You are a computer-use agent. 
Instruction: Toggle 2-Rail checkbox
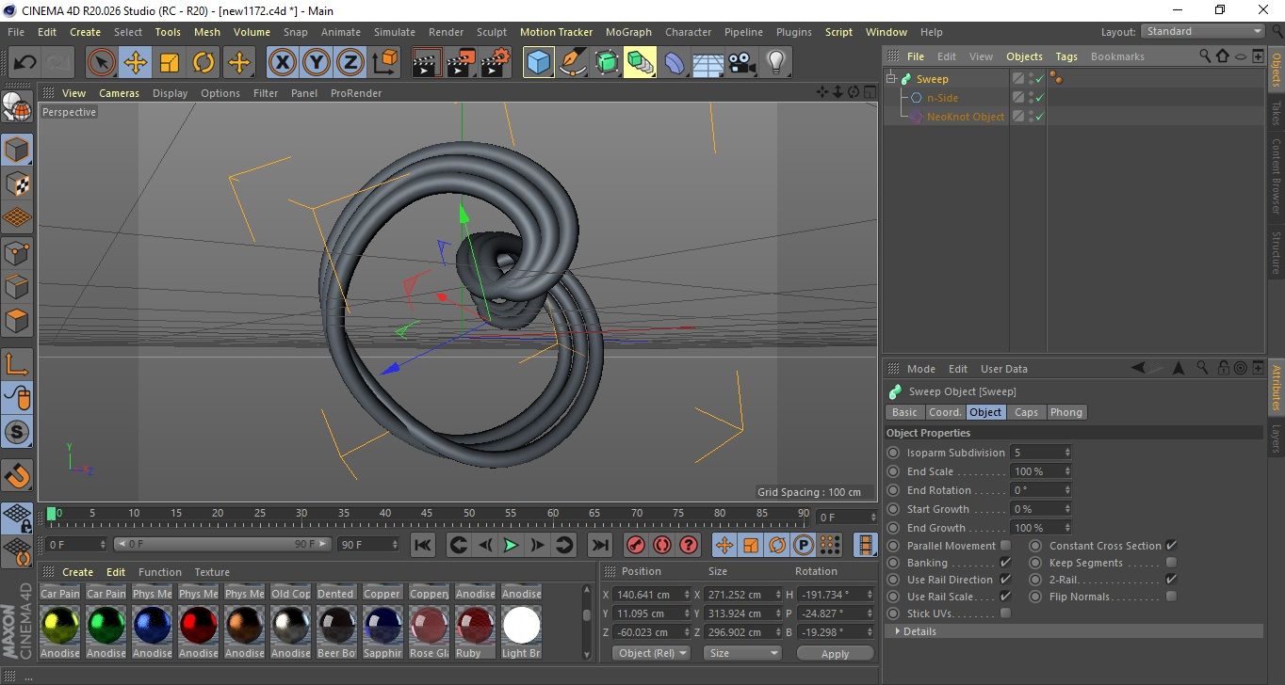click(1171, 580)
